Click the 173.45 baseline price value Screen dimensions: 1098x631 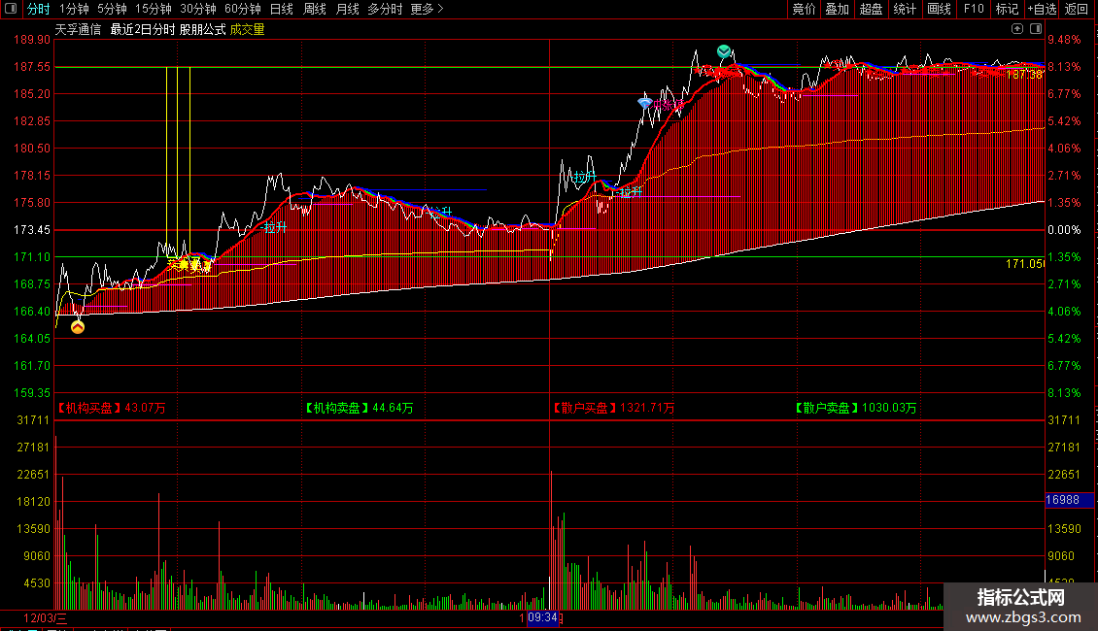pos(32,230)
